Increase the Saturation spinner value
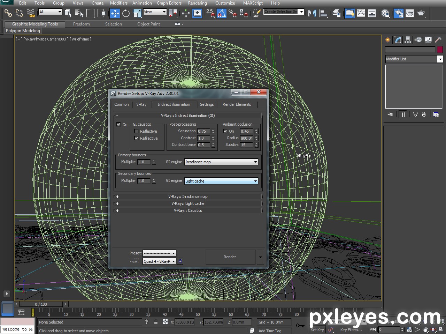The width and height of the screenshot is (446, 334). pyautogui.click(x=213, y=130)
